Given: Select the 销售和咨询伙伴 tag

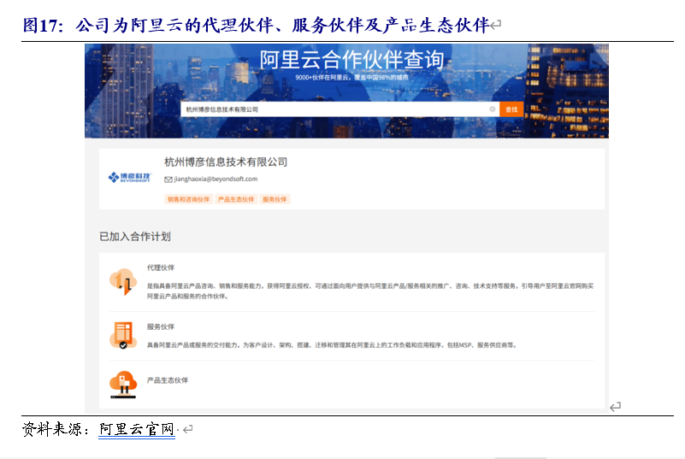Looking at the screenshot, I should (188, 199).
